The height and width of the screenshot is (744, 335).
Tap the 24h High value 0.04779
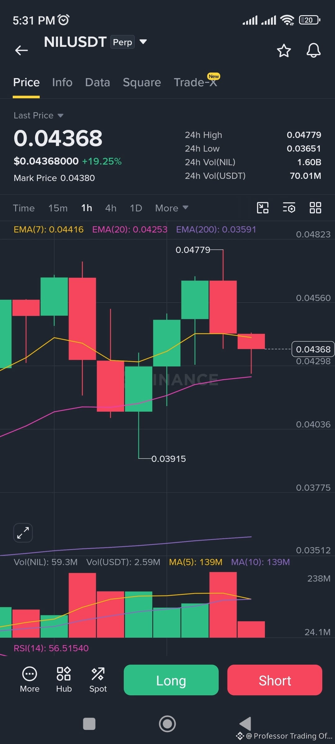tap(304, 135)
